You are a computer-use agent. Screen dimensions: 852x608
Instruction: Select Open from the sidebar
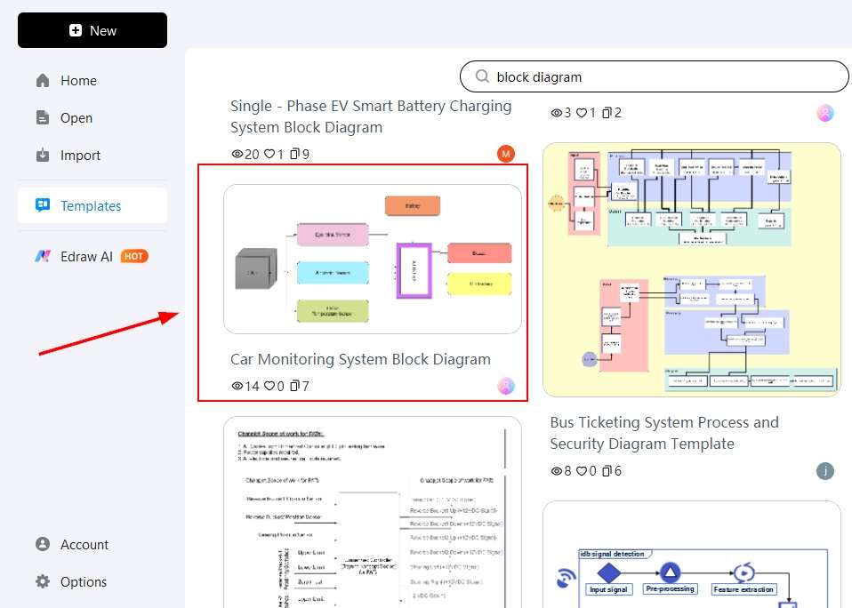[76, 117]
